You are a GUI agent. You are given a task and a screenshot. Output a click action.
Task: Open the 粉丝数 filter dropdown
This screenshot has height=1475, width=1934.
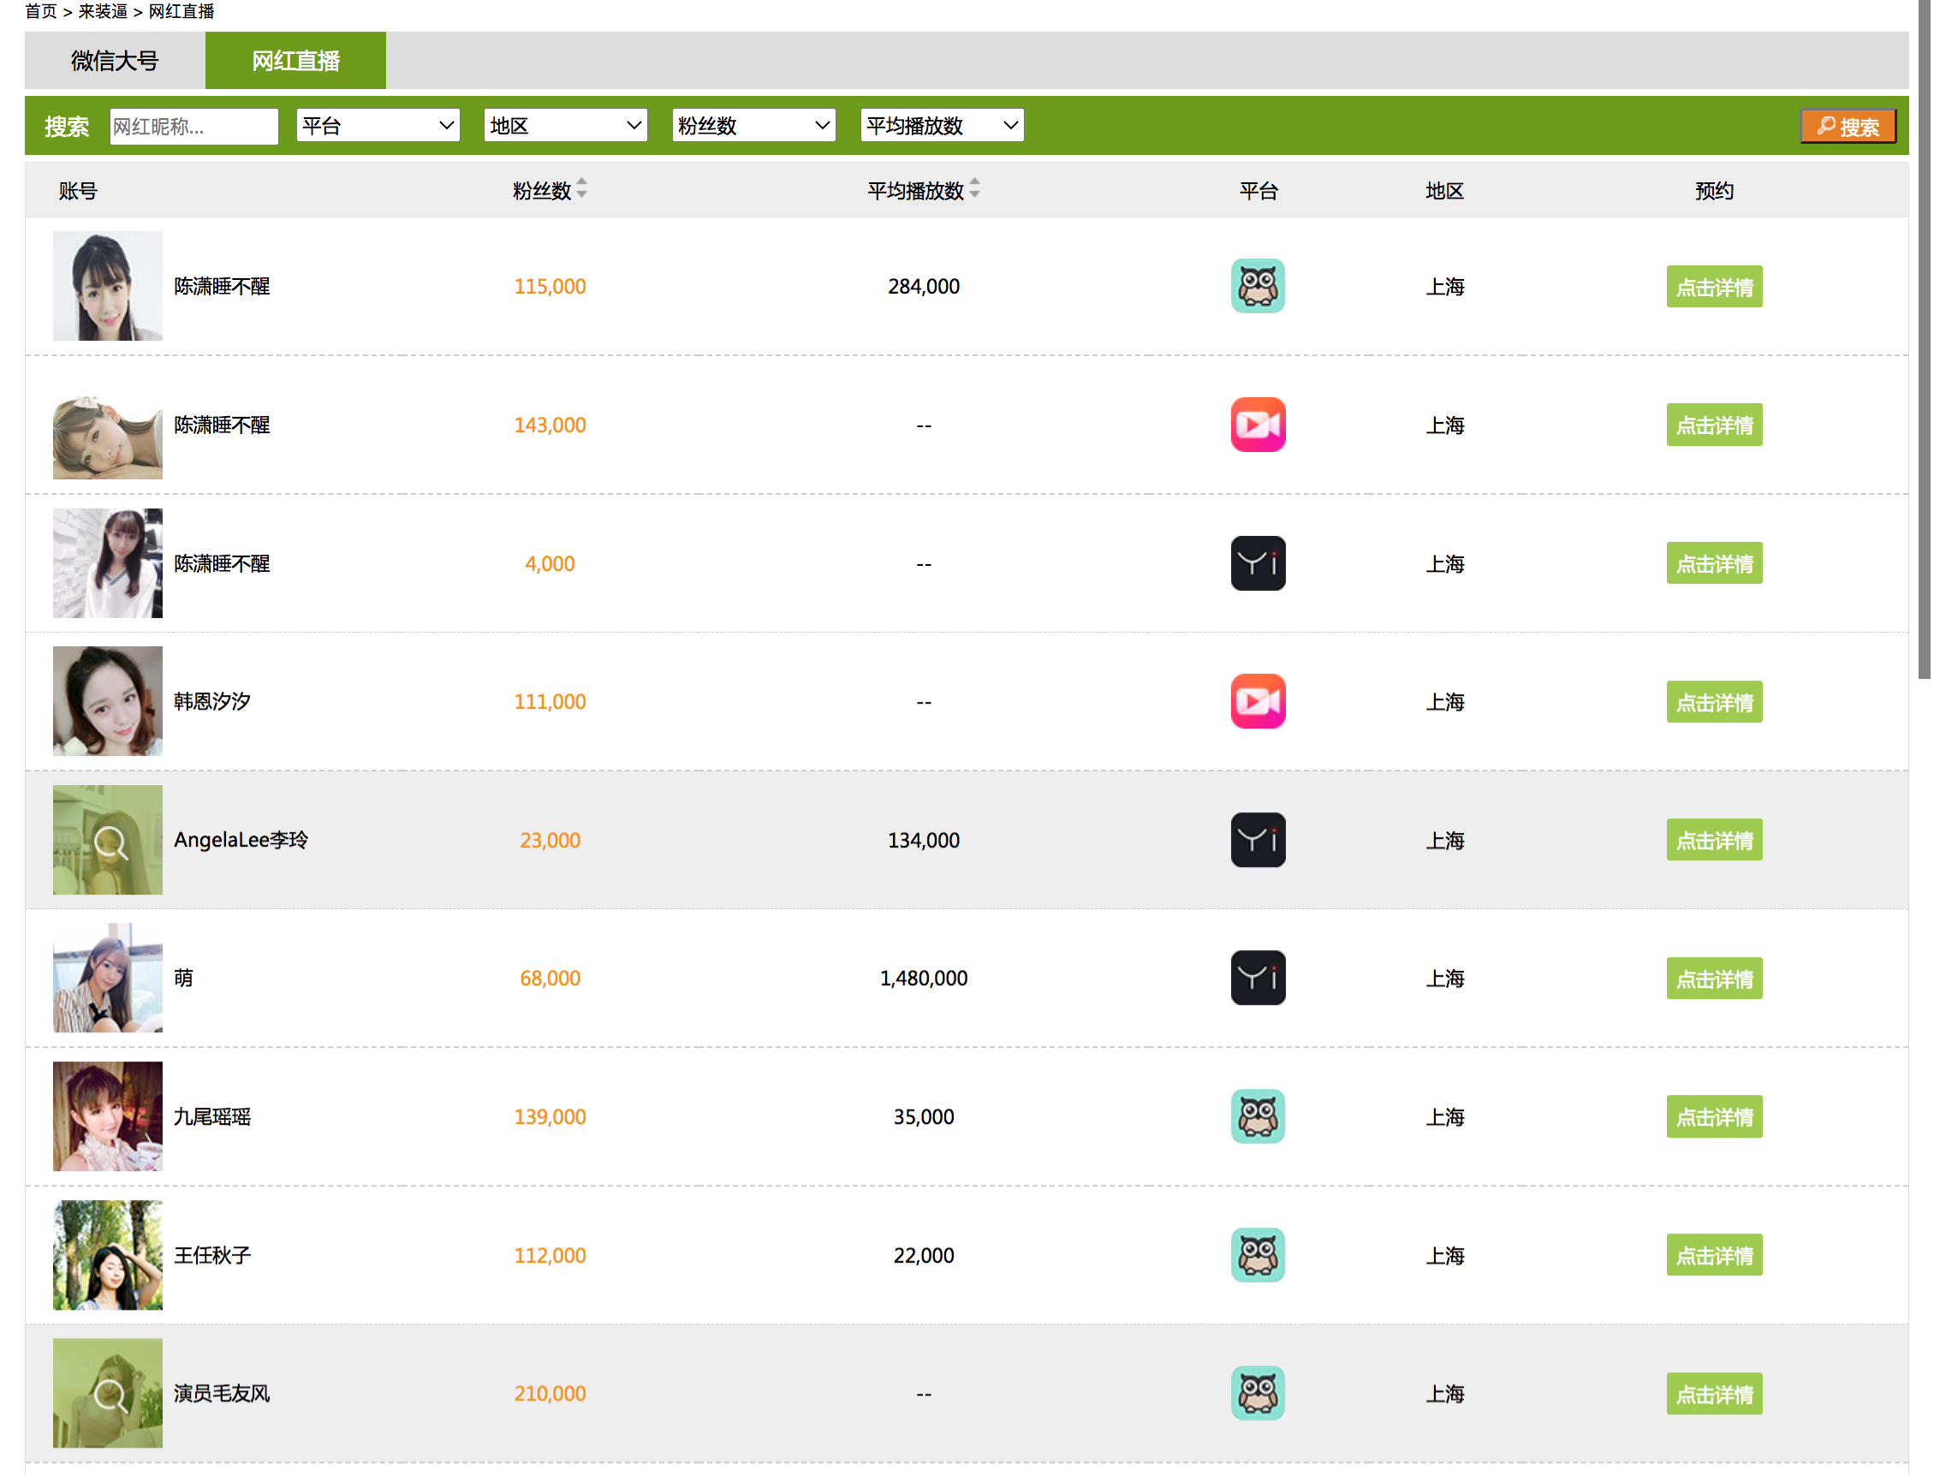coord(753,126)
